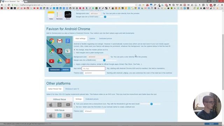This screenshot has width=224, height=126.
Task: Click the Android Theme color field
Action: [94, 73]
